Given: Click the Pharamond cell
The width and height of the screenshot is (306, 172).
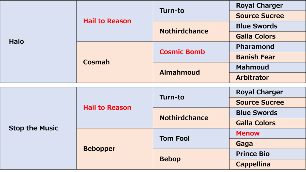Looking at the screenshot, I should pyautogui.click(x=267, y=47).
